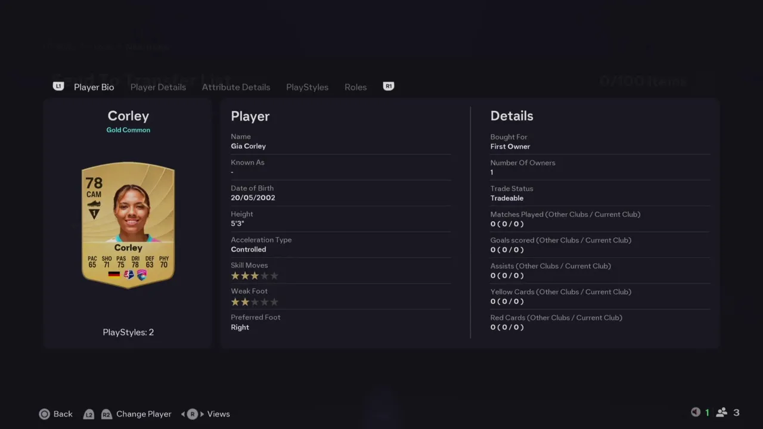Image resolution: width=763 pixels, height=429 pixels.
Task: Click the Assists row label
Action: pos(551,266)
